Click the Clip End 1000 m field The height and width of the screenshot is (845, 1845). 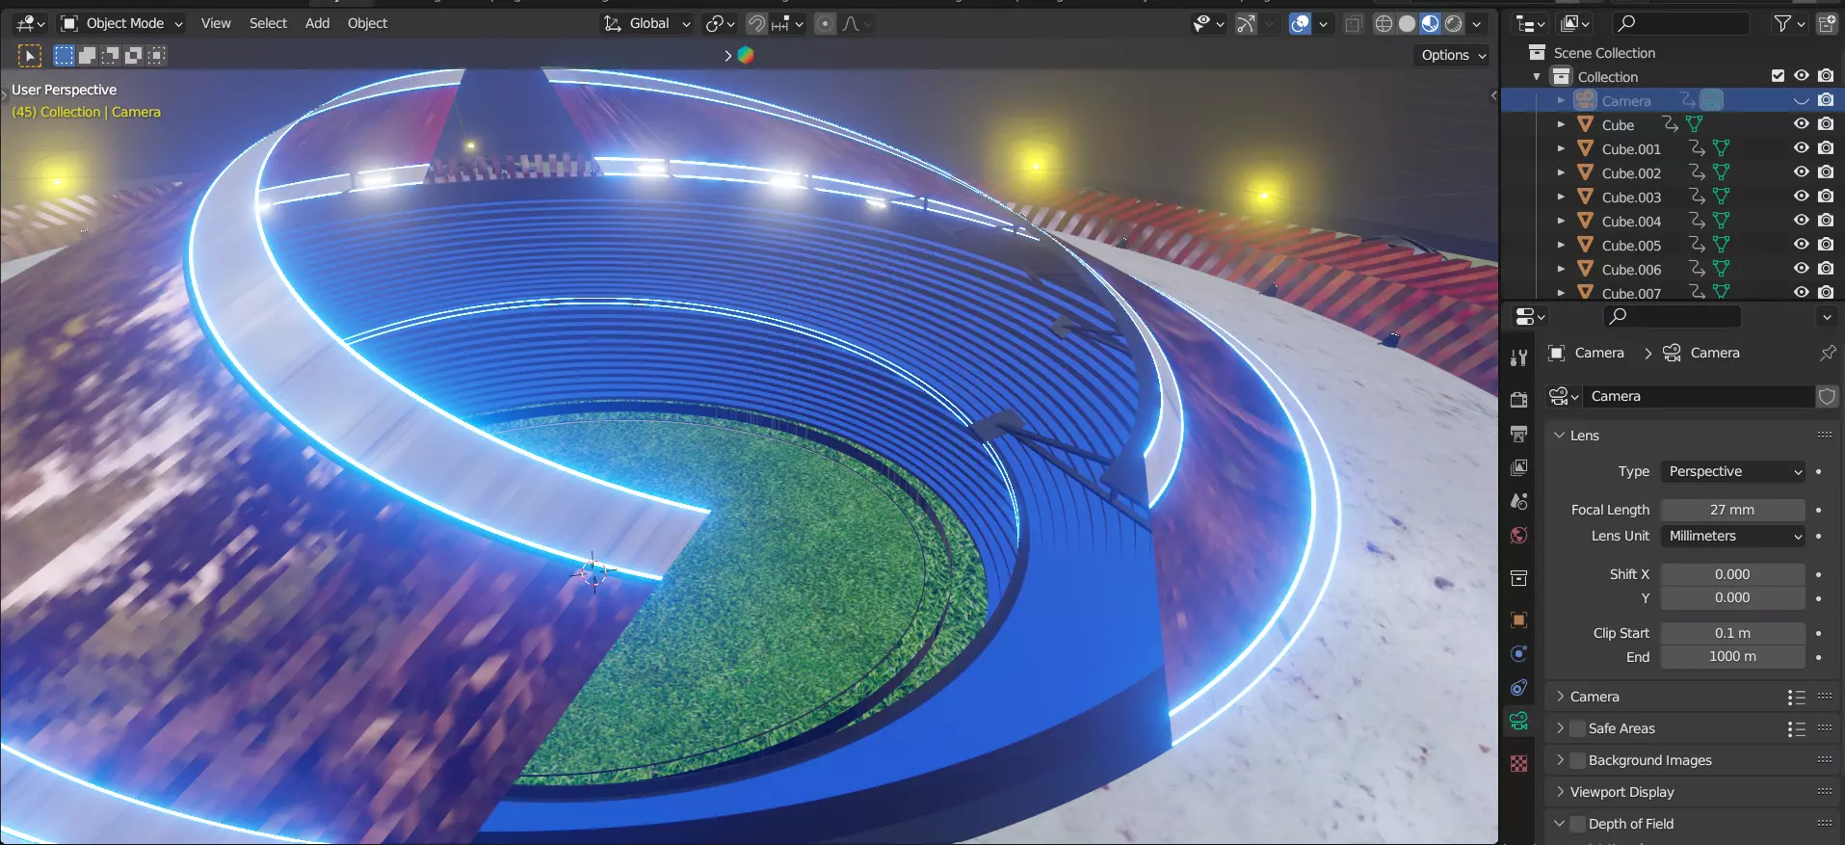click(1733, 656)
